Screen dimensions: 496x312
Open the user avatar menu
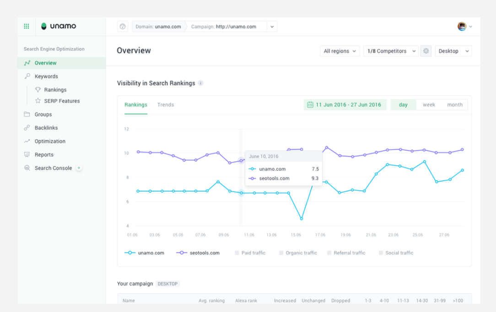pos(462,26)
